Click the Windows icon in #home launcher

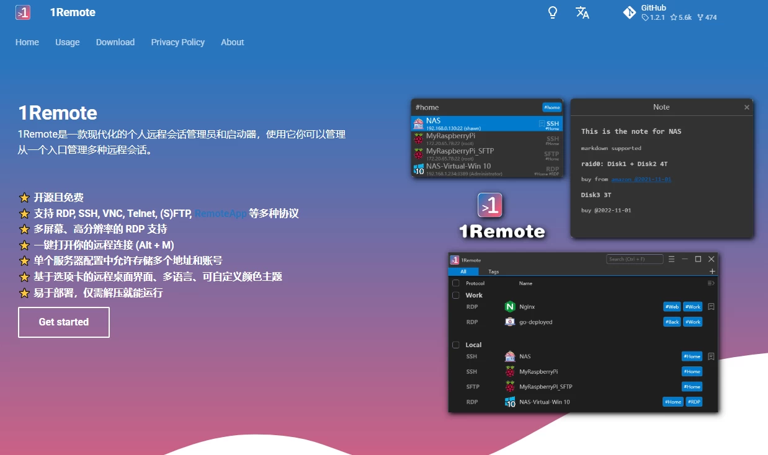pos(419,169)
